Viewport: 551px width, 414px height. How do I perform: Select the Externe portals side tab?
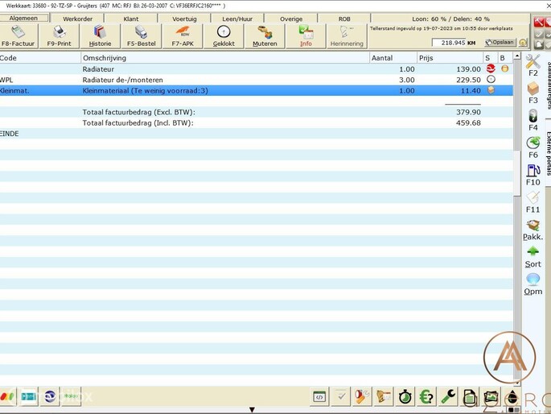(x=547, y=153)
